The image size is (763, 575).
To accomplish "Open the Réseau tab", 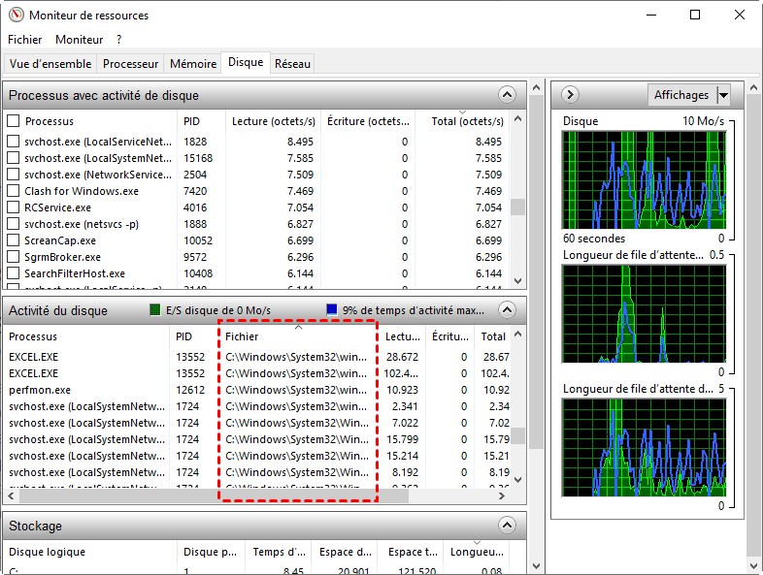I will 292,64.
